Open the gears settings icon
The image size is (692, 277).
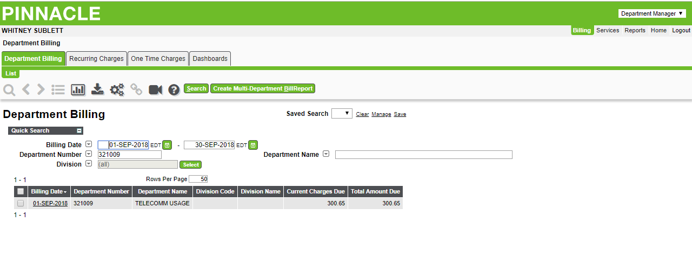(117, 89)
